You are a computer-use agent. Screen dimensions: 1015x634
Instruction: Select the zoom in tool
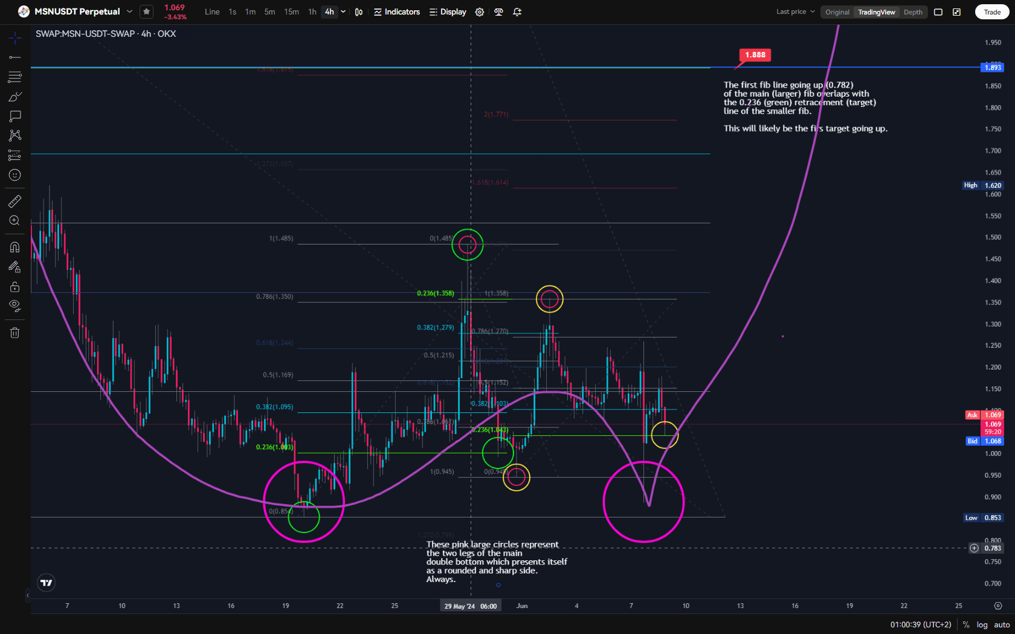[x=15, y=221]
